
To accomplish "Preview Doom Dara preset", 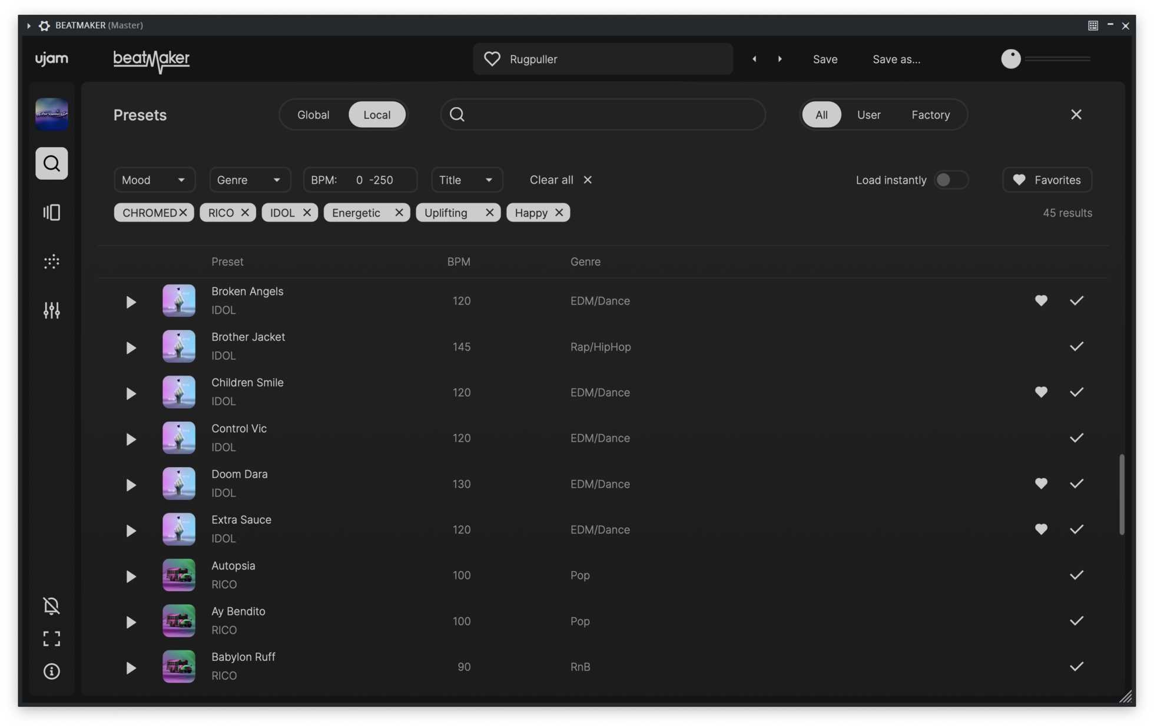I will pyautogui.click(x=131, y=485).
